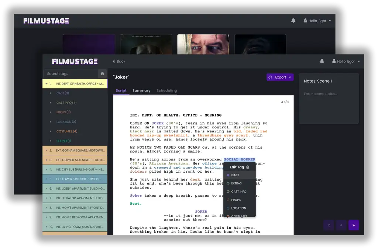Viewport: 378px width, 249px height.
Task: Select CAST radio option in Edit Tag
Action: point(228,175)
